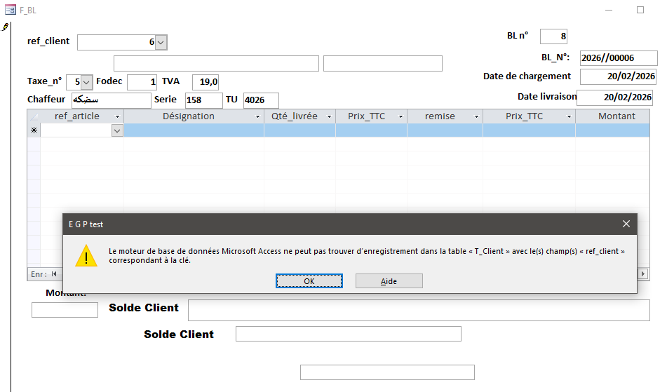Click the Aide button
Screen dimensions: 667x392
(x=389, y=281)
